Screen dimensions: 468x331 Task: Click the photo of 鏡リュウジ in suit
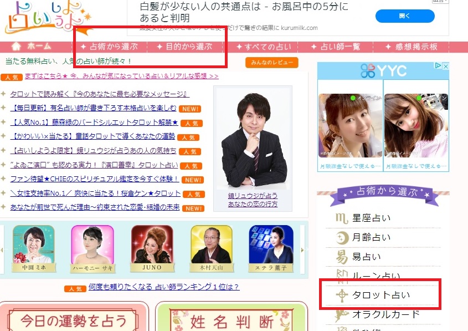253,140
